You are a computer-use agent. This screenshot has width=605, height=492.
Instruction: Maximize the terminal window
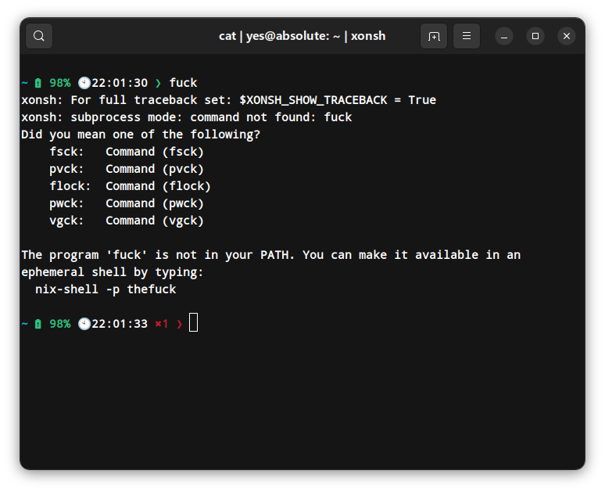(535, 36)
